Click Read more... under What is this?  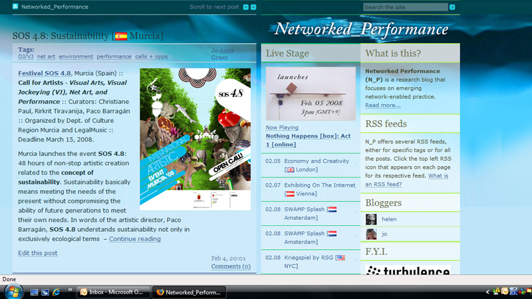383,106
